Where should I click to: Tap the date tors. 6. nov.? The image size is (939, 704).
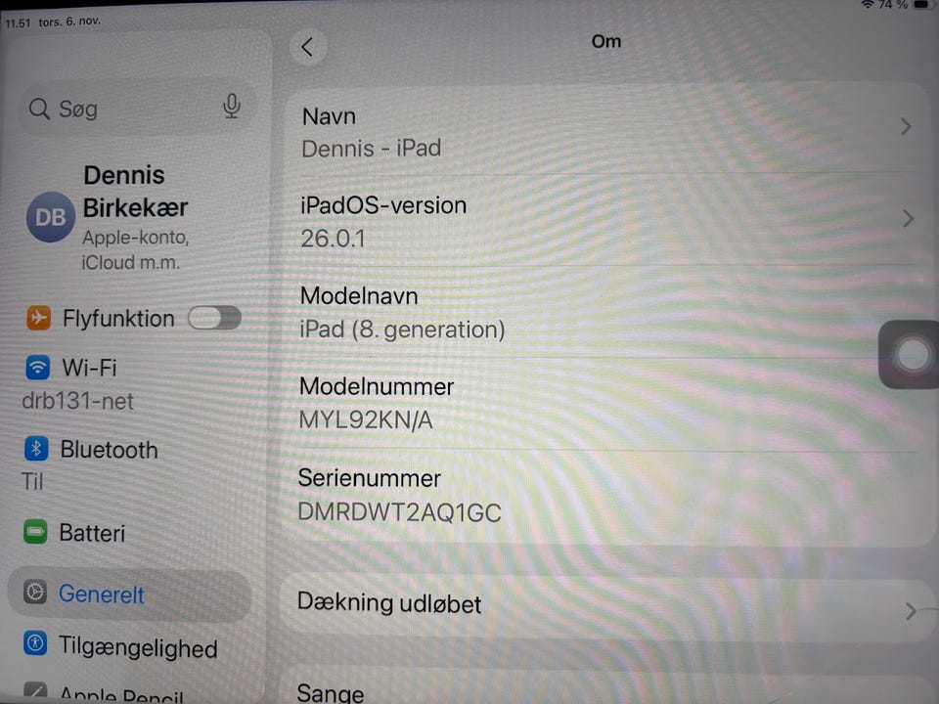(69, 22)
